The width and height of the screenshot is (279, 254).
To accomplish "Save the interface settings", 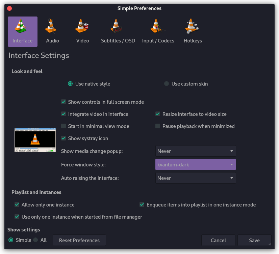I will pos(254,240).
